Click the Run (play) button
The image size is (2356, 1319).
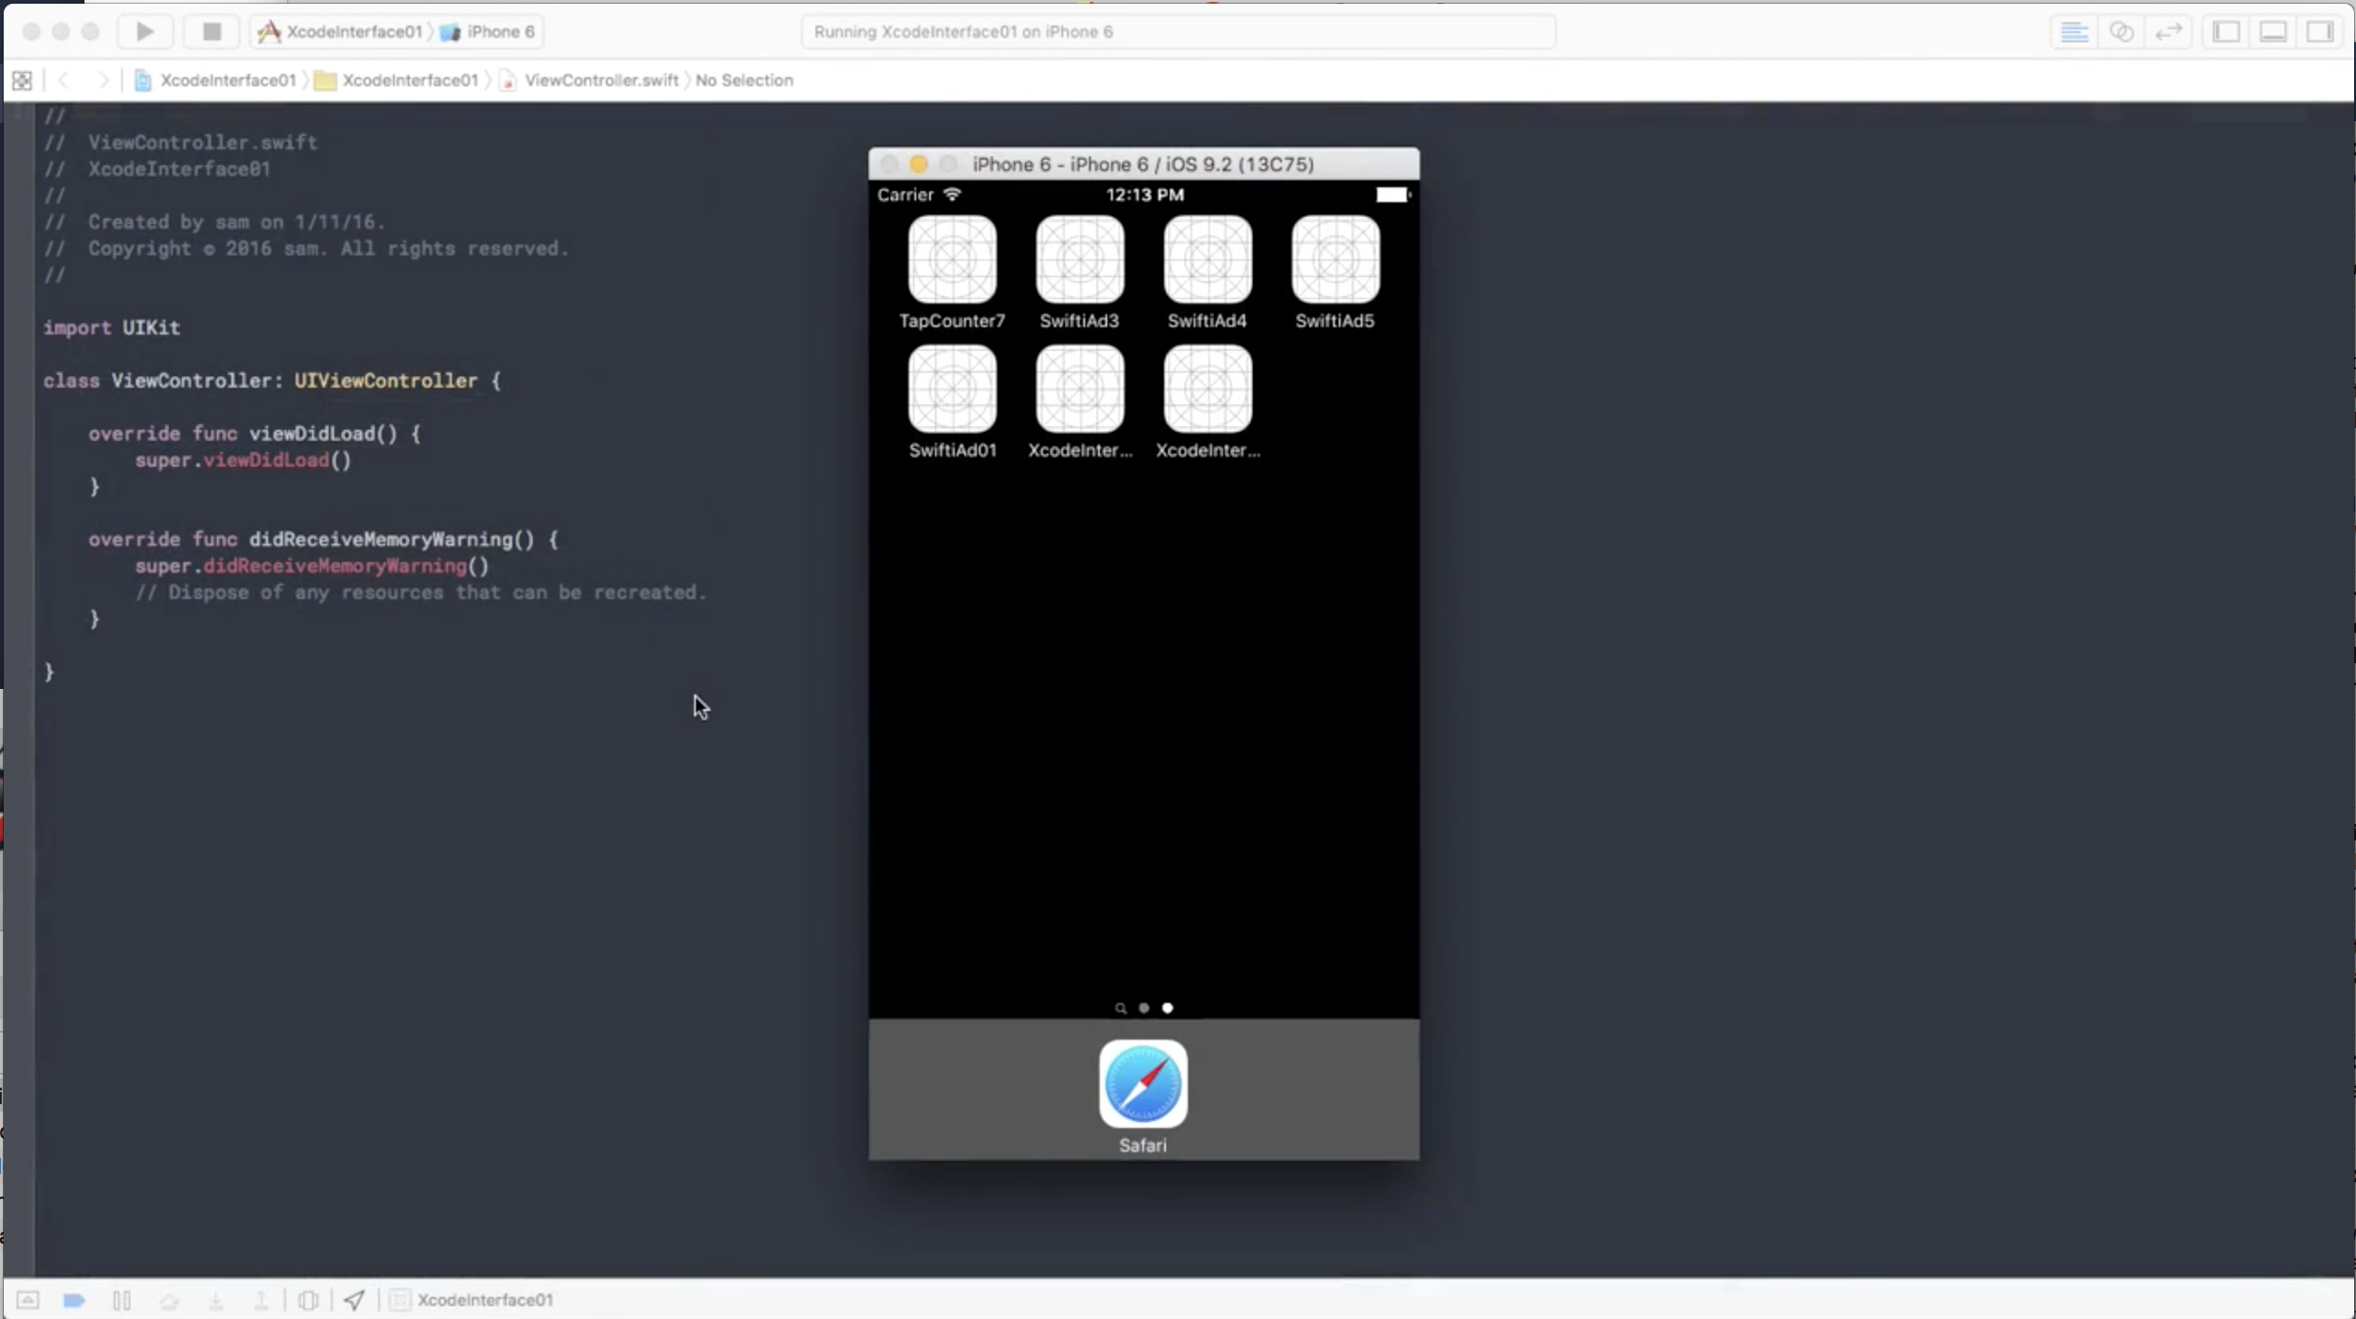tap(144, 31)
